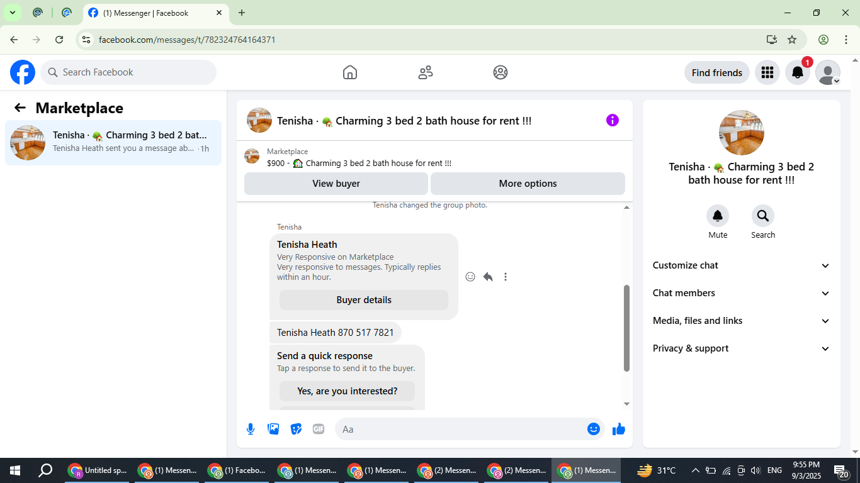Reload the page in the browser

59,40
